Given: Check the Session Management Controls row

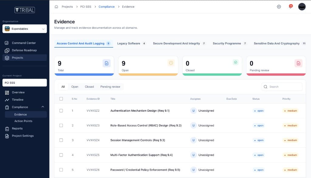Looking at the screenshot, I should click(x=61, y=140).
